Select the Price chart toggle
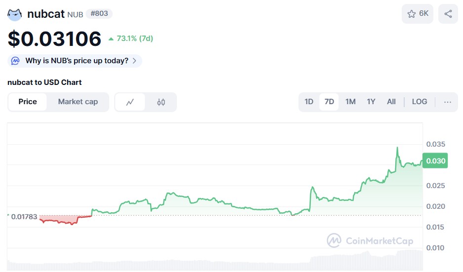This screenshot has height=272, width=463. [x=28, y=102]
